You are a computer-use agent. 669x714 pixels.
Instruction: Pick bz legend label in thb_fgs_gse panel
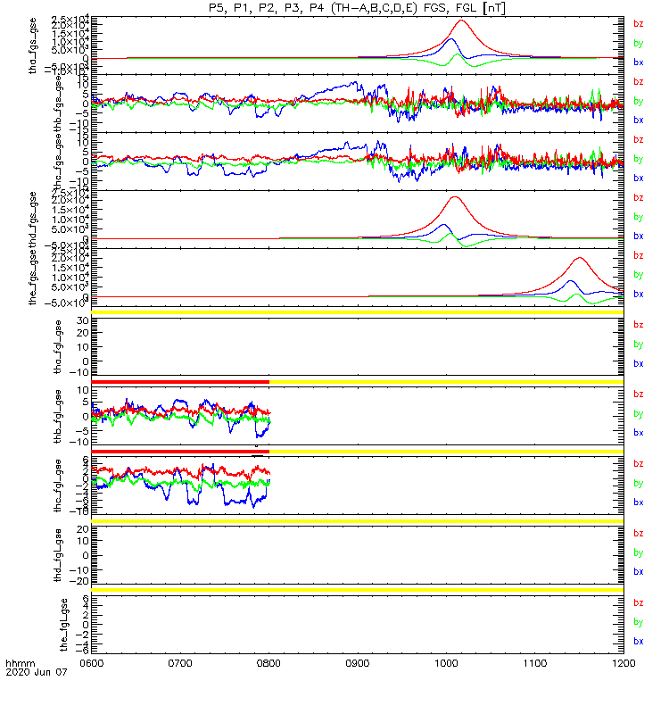[x=639, y=82]
